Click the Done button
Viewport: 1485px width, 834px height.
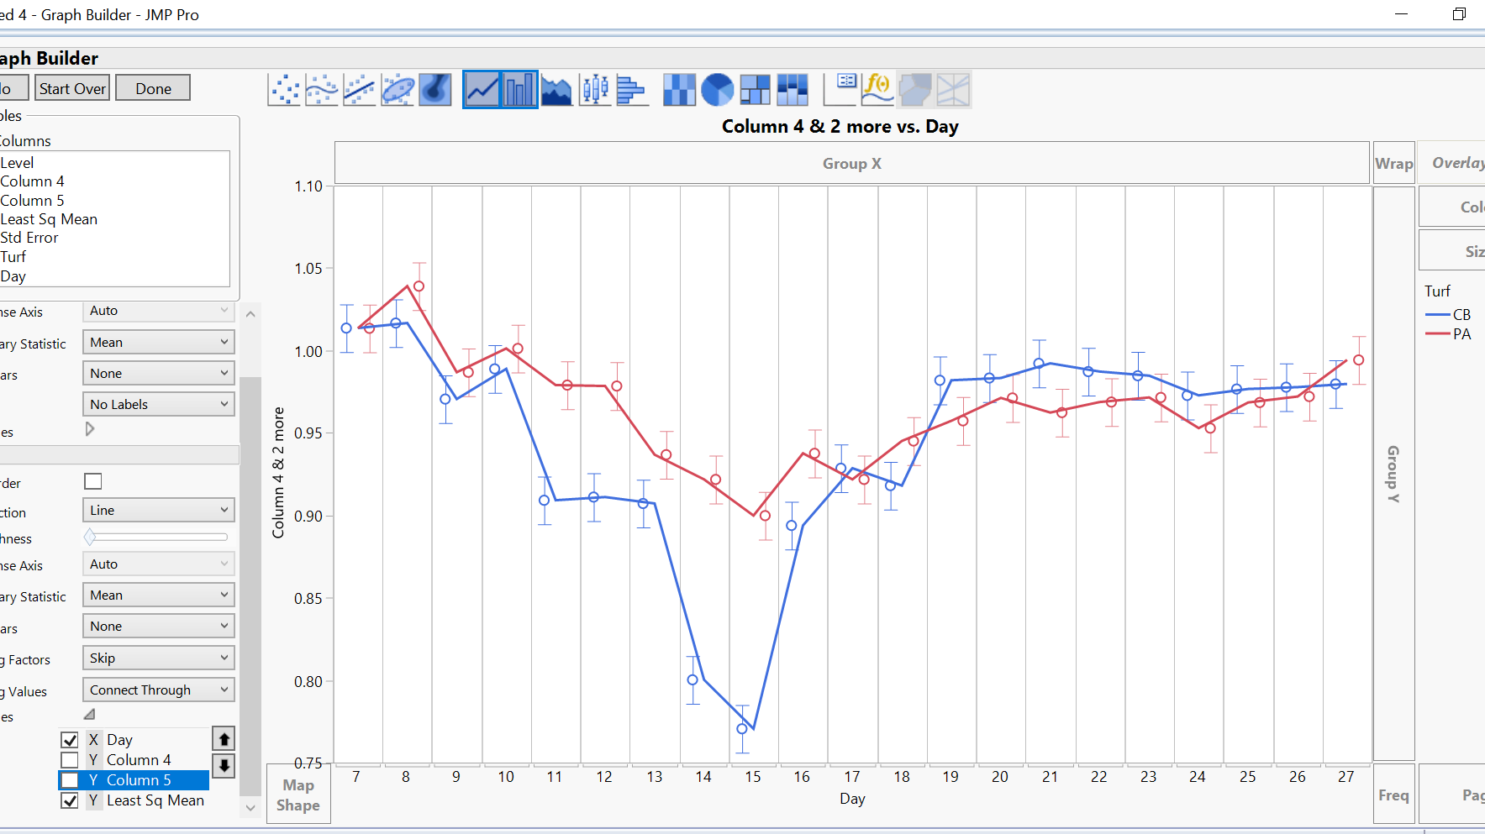click(x=153, y=88)
